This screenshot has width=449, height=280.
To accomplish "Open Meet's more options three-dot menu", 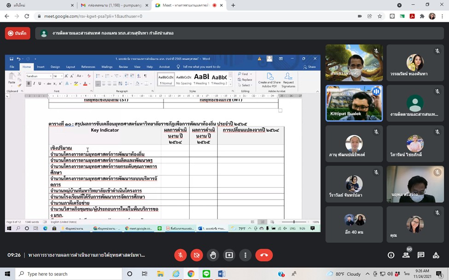I will (x=245, y=255).
